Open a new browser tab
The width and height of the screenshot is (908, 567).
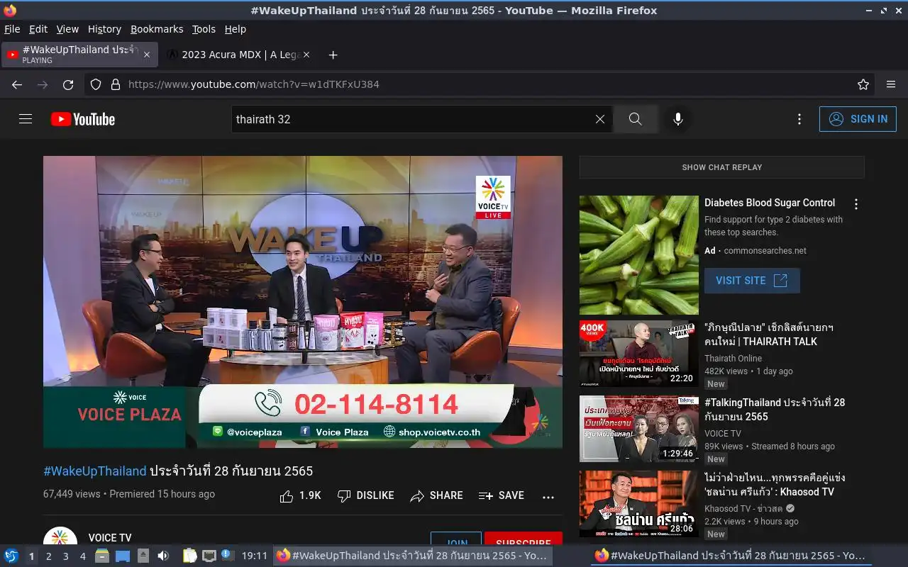coord(333,55)
